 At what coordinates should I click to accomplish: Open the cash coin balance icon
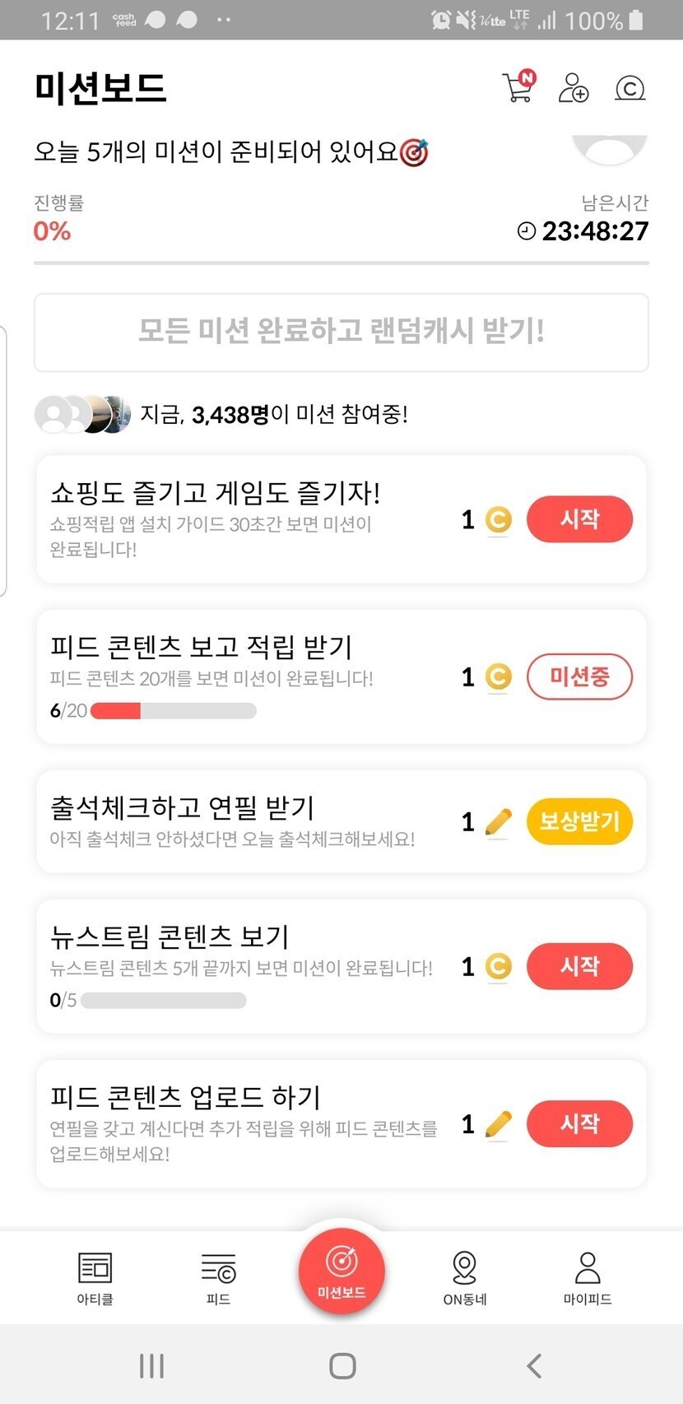(630, 88)
